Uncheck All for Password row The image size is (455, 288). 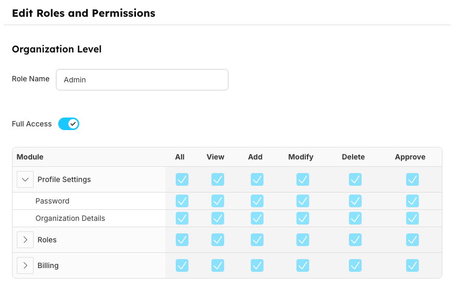click(182, 201)
